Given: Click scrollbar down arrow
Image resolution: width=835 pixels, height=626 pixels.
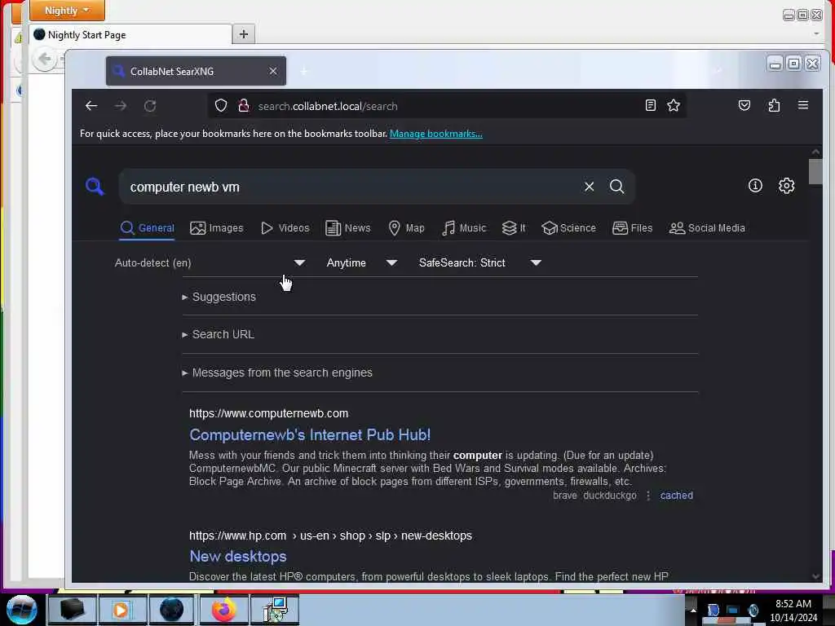Looking at the screenshot, I should point(815,576).
